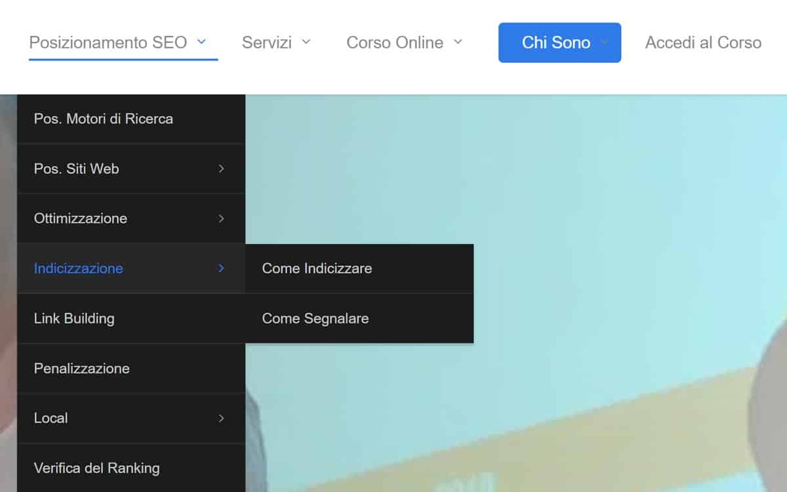Expand the Pos. Siti Web submenu arrow
Viewport: 787px width, 492px height.
(222, 169)
